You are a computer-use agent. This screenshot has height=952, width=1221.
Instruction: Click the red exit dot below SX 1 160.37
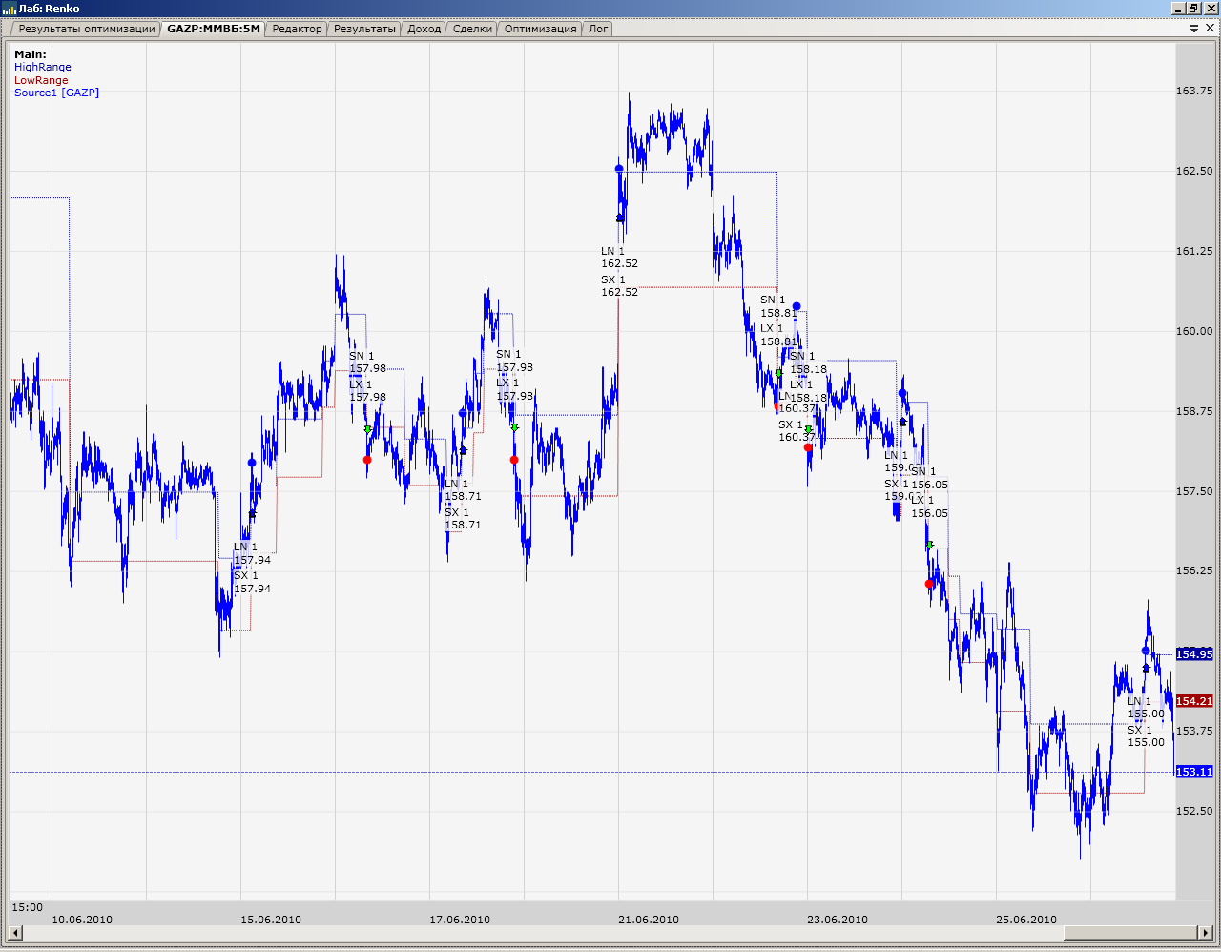pyautogui.click(x=808, y=447)
